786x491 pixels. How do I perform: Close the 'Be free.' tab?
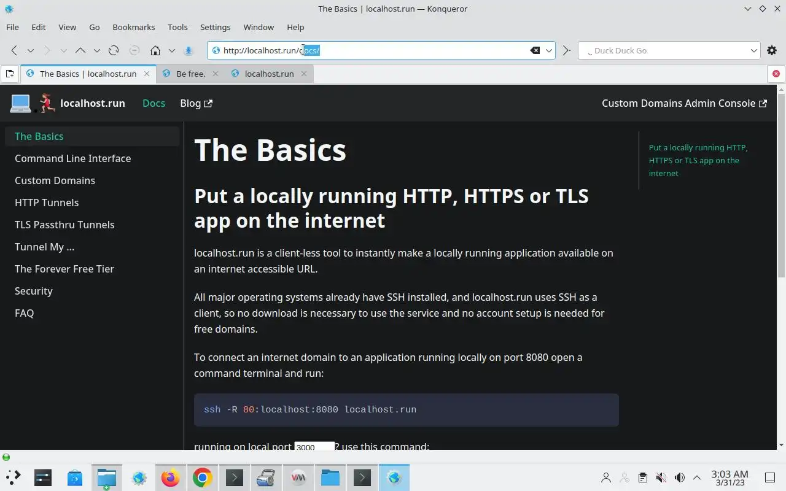point(216,74)
